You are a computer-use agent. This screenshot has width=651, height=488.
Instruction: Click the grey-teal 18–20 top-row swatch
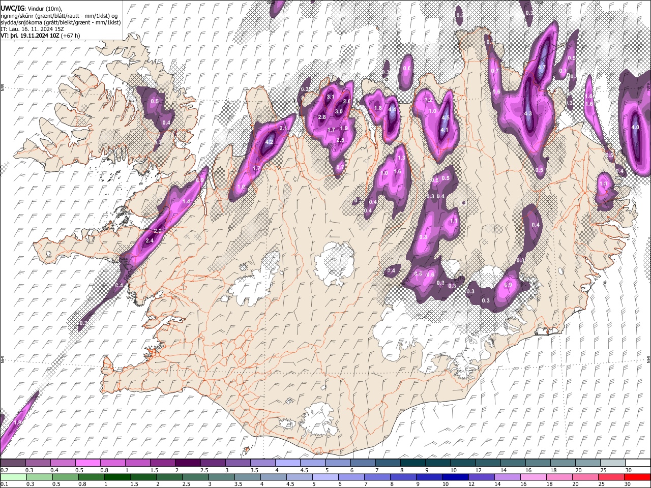tap(563, 463)
